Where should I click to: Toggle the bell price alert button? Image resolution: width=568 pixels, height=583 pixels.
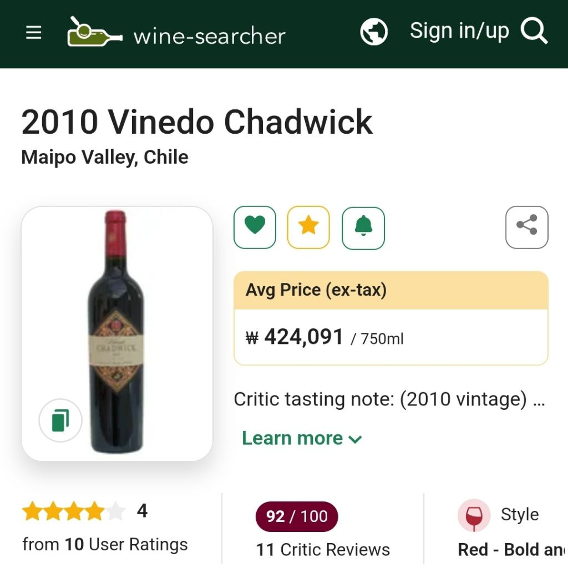[363, 227]
